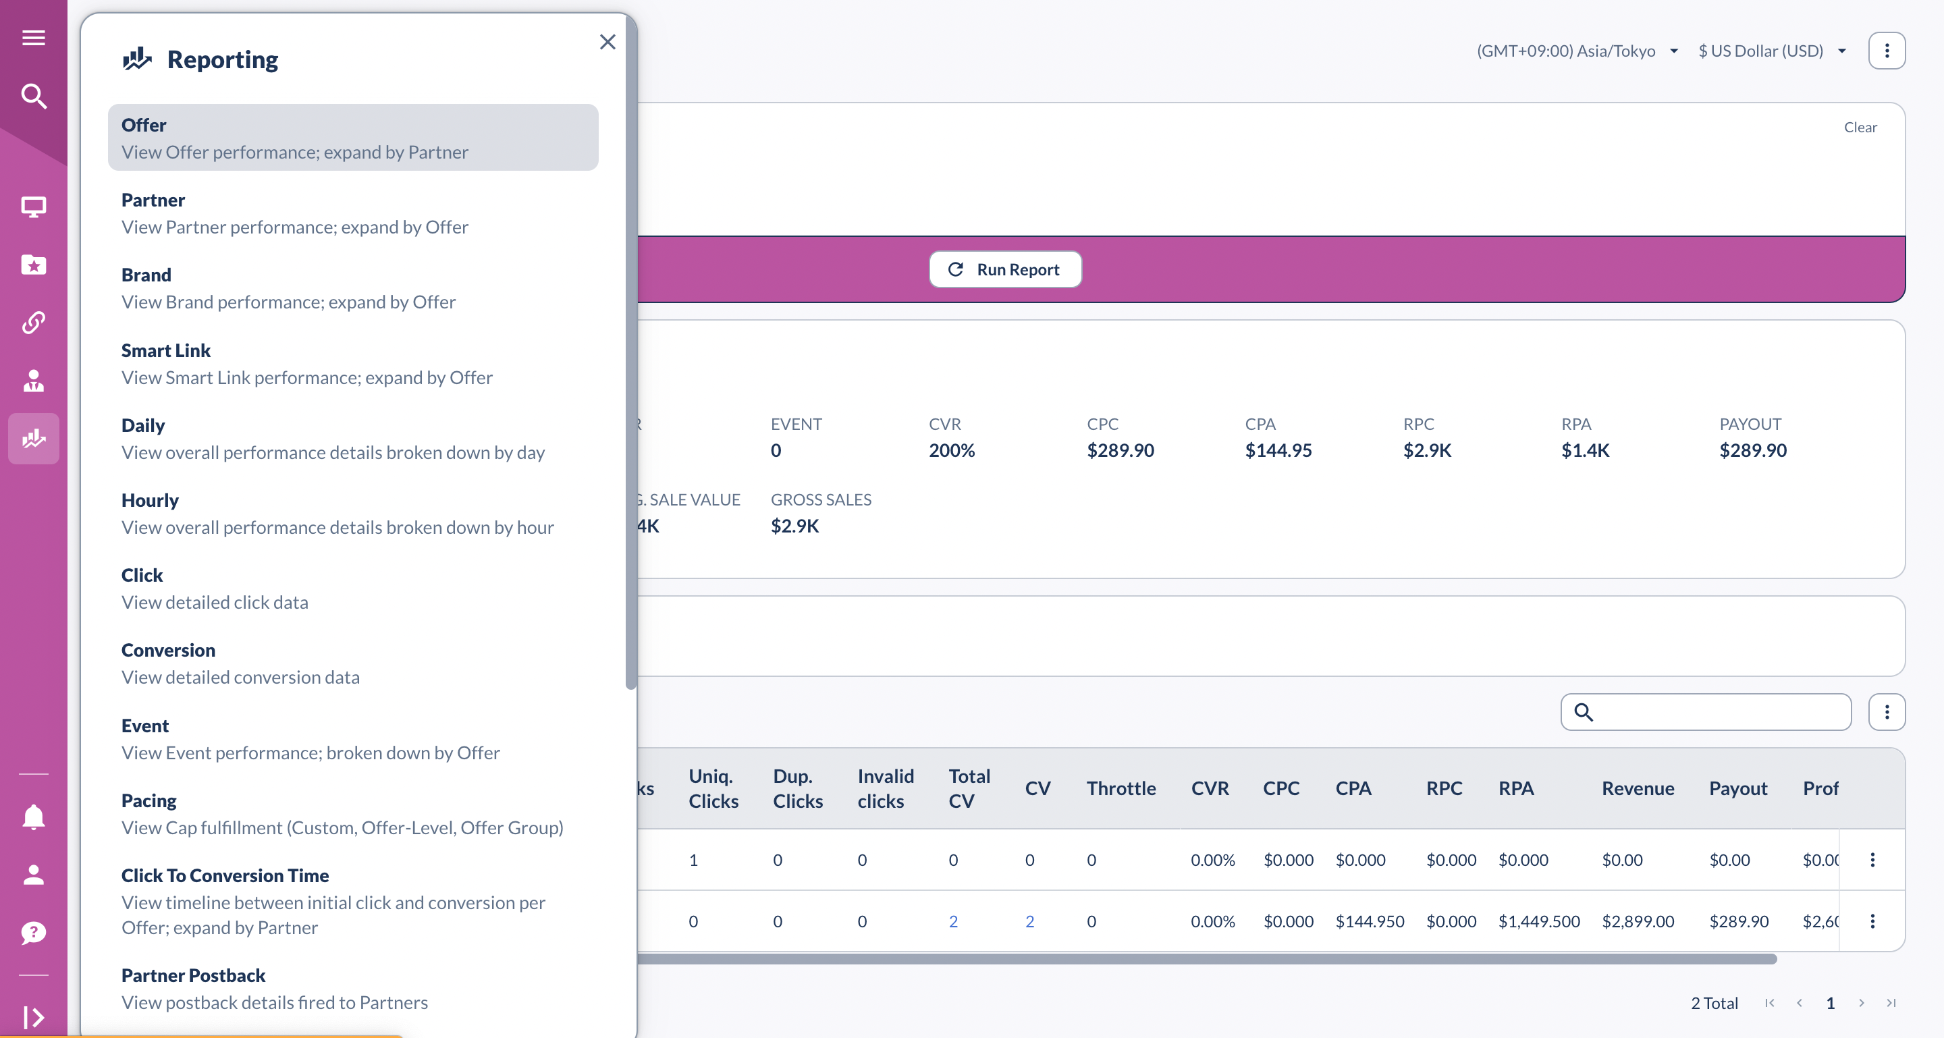Click the table search input field
The image size is (1944, 1038).
pyautogui.click(x=1719, y=712)
